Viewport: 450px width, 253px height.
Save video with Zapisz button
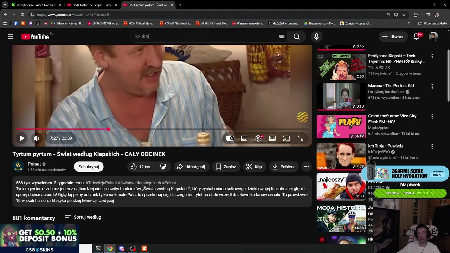226,167
